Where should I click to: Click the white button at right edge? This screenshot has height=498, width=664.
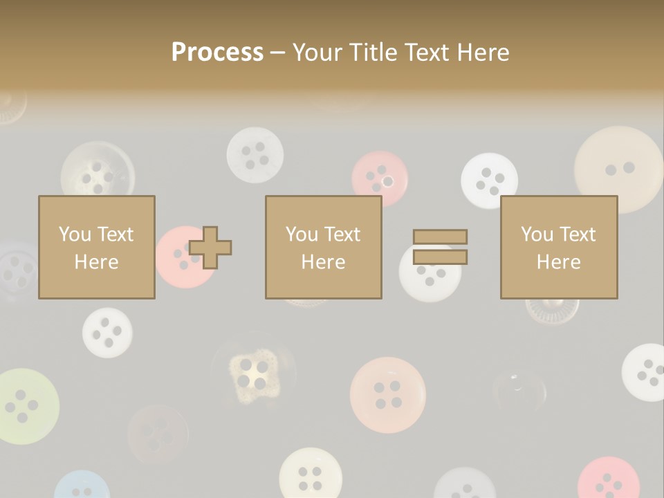(x=645, y=372)
